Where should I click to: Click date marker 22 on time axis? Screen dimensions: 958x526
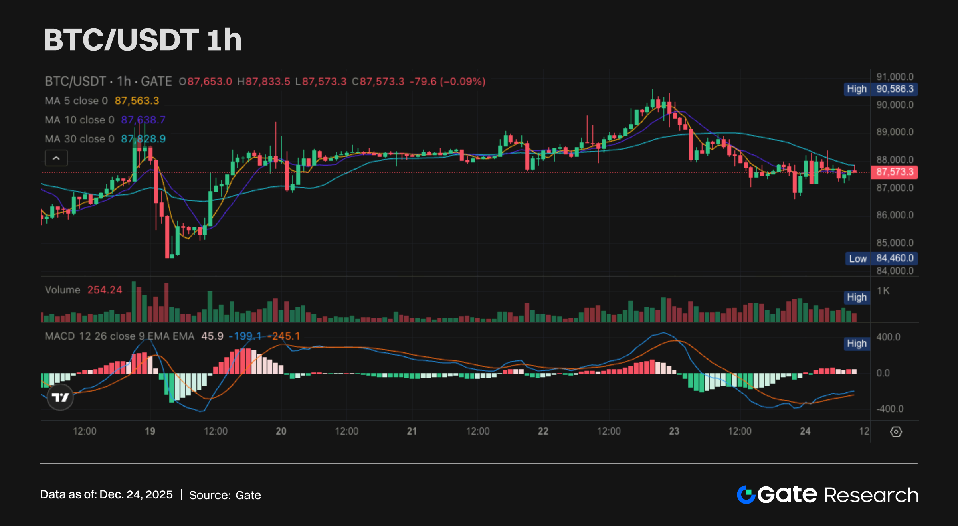(x=543, y=431)
